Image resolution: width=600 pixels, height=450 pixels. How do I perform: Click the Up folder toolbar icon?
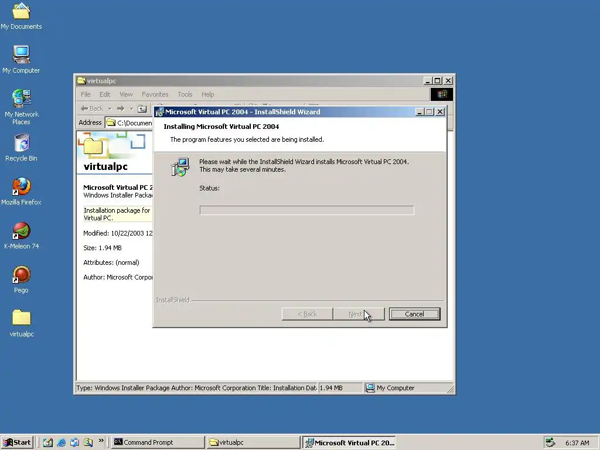(x=142, y=108)
